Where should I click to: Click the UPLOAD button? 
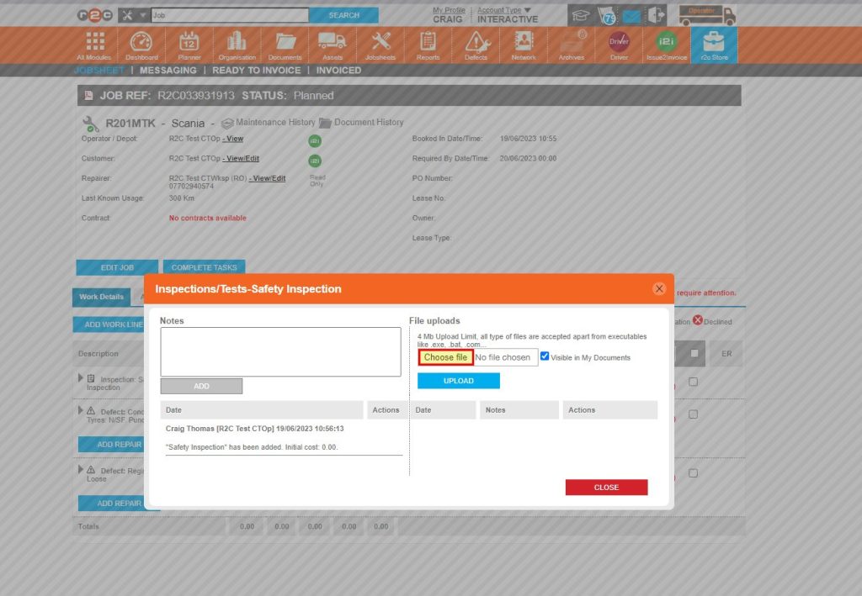point(458,380)
